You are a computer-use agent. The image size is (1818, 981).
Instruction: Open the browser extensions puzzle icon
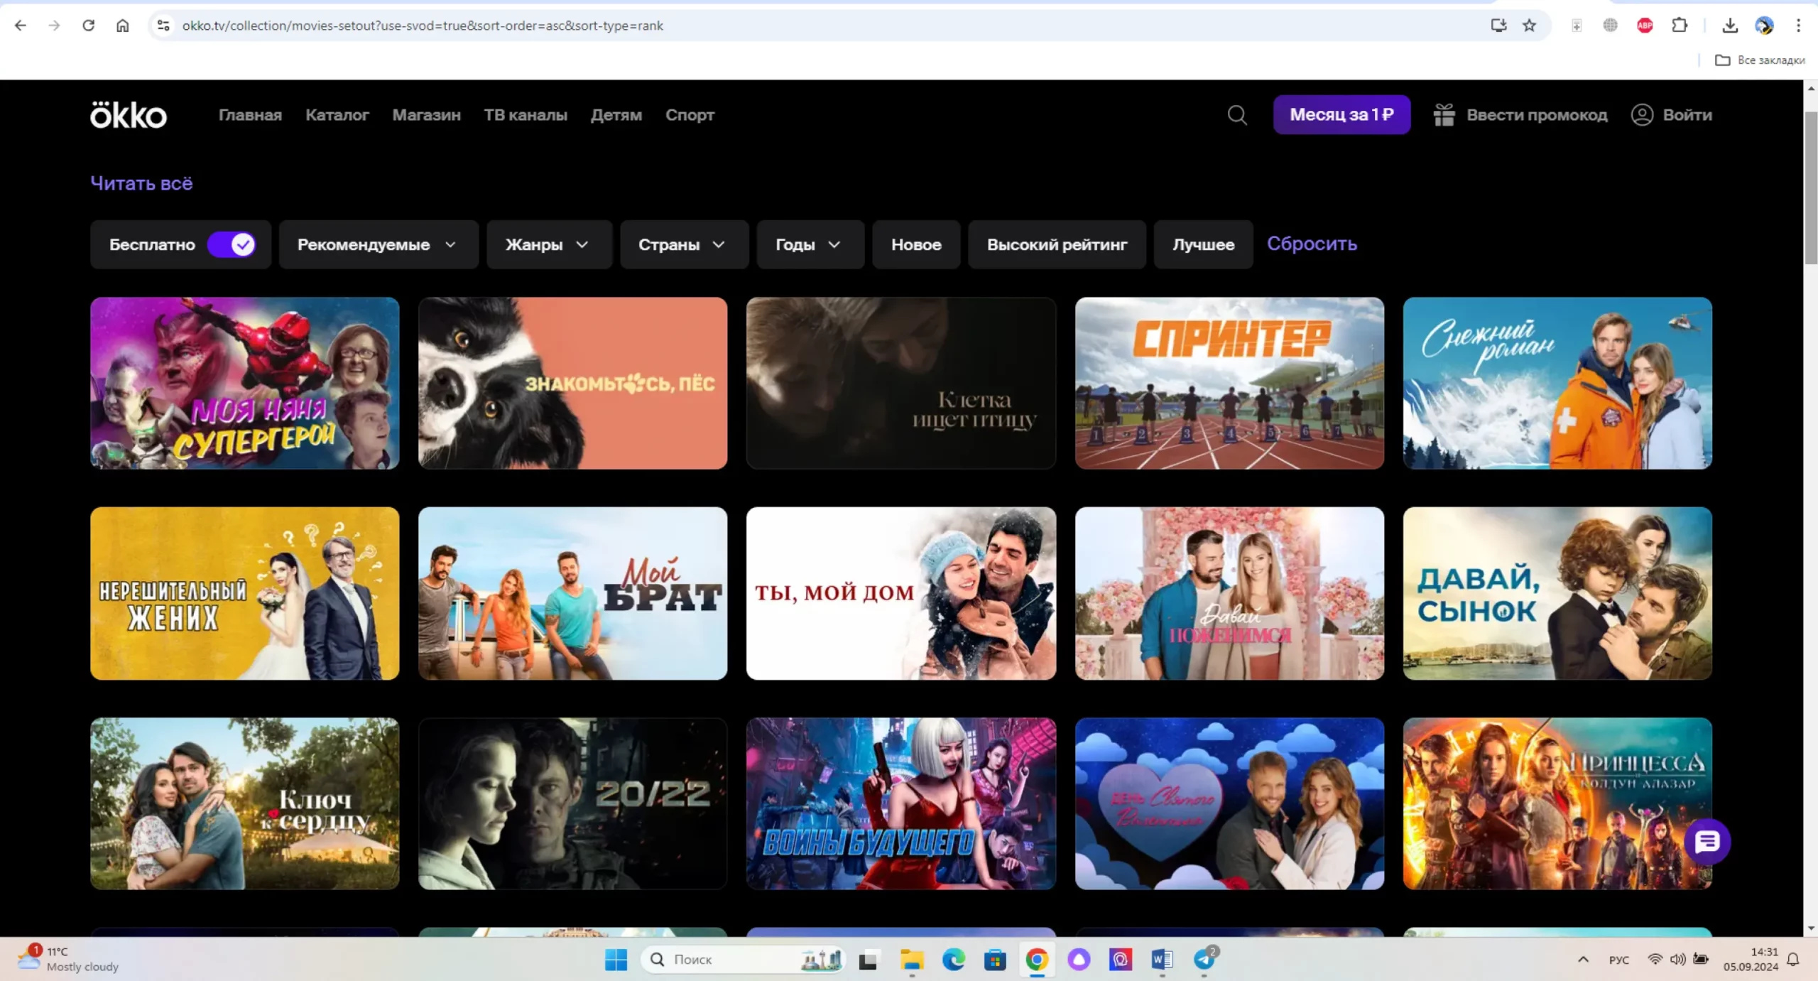(x=1680, y=26)
